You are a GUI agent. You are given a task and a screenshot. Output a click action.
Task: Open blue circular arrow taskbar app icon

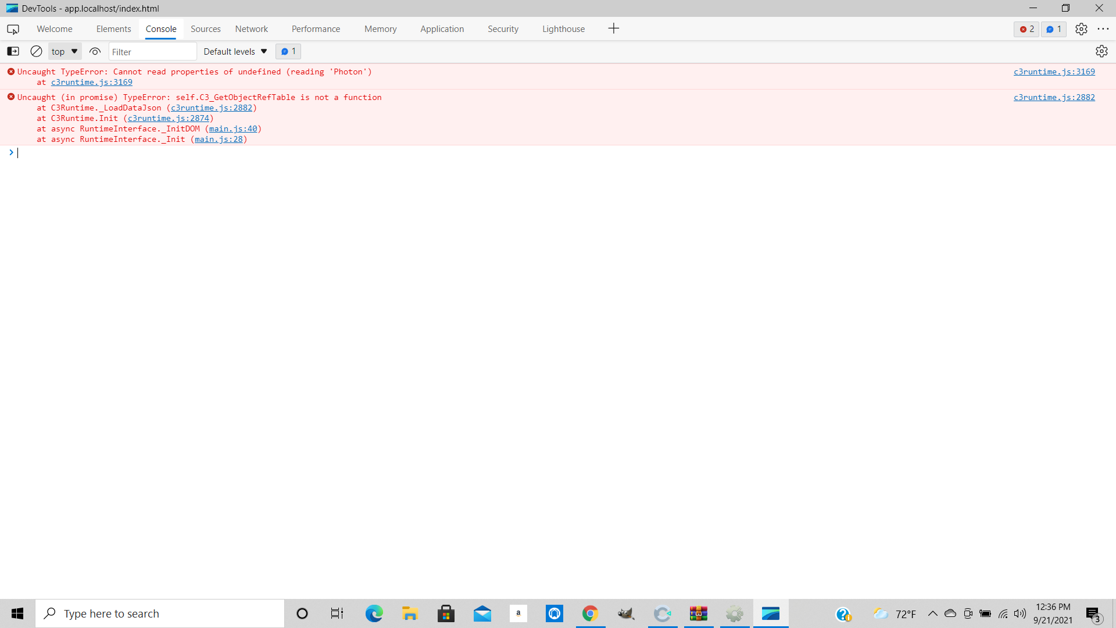(662, 613)
